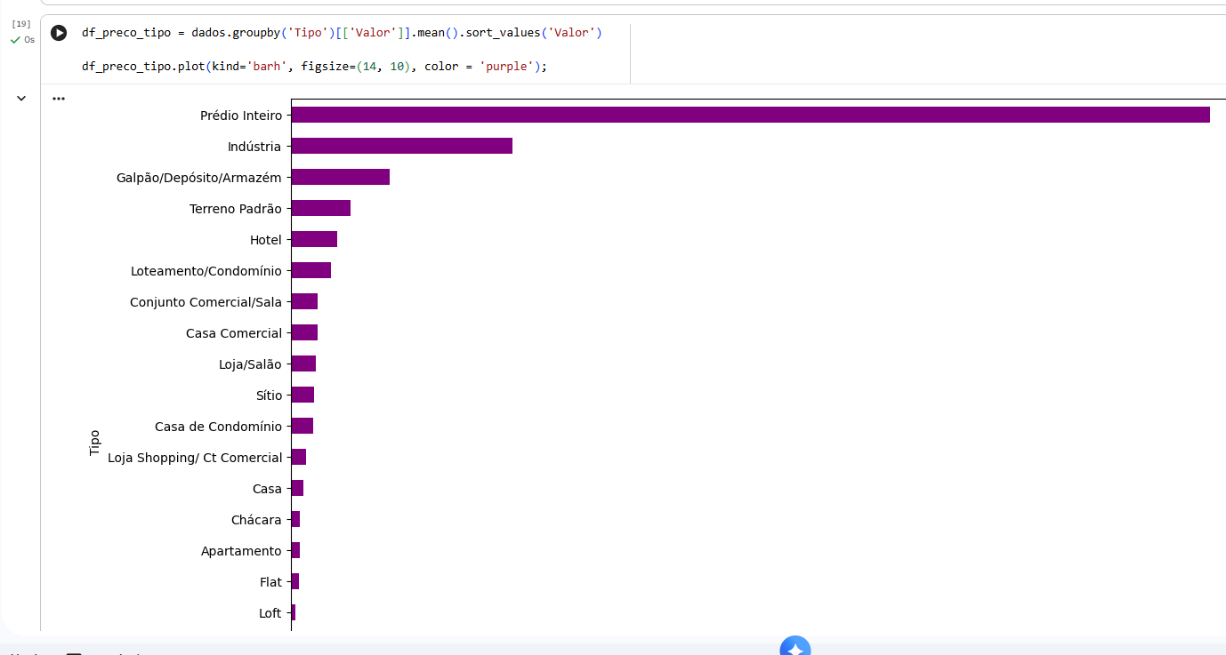Place cursor in the plot barh code line
The width and height of the screenshot is (1226, 655).
coord(313,67)
